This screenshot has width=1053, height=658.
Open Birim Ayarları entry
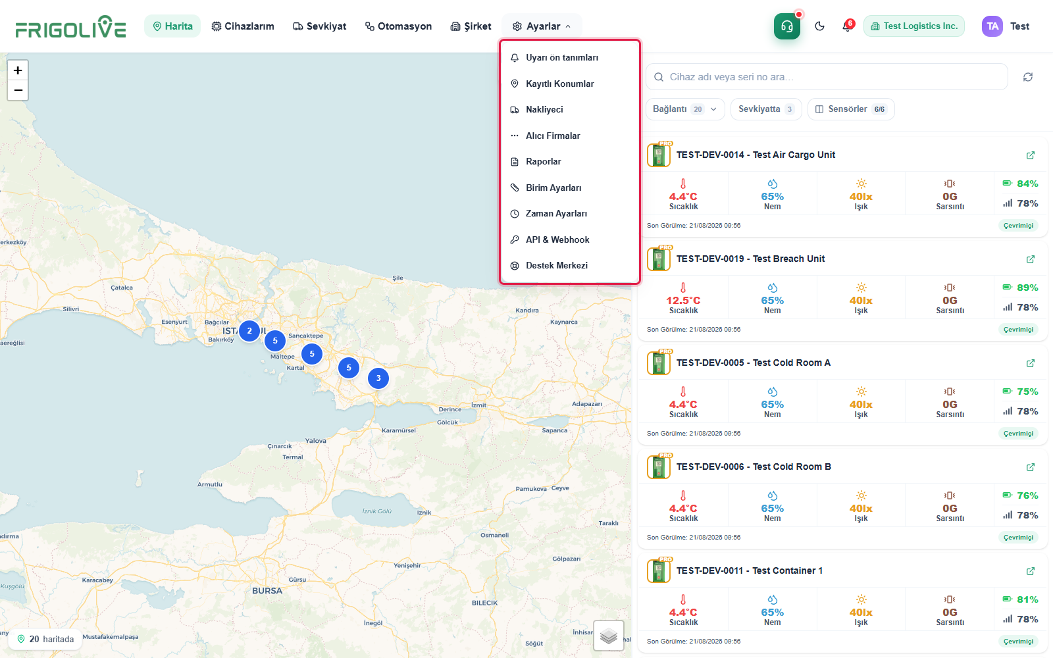pos(570,188)
